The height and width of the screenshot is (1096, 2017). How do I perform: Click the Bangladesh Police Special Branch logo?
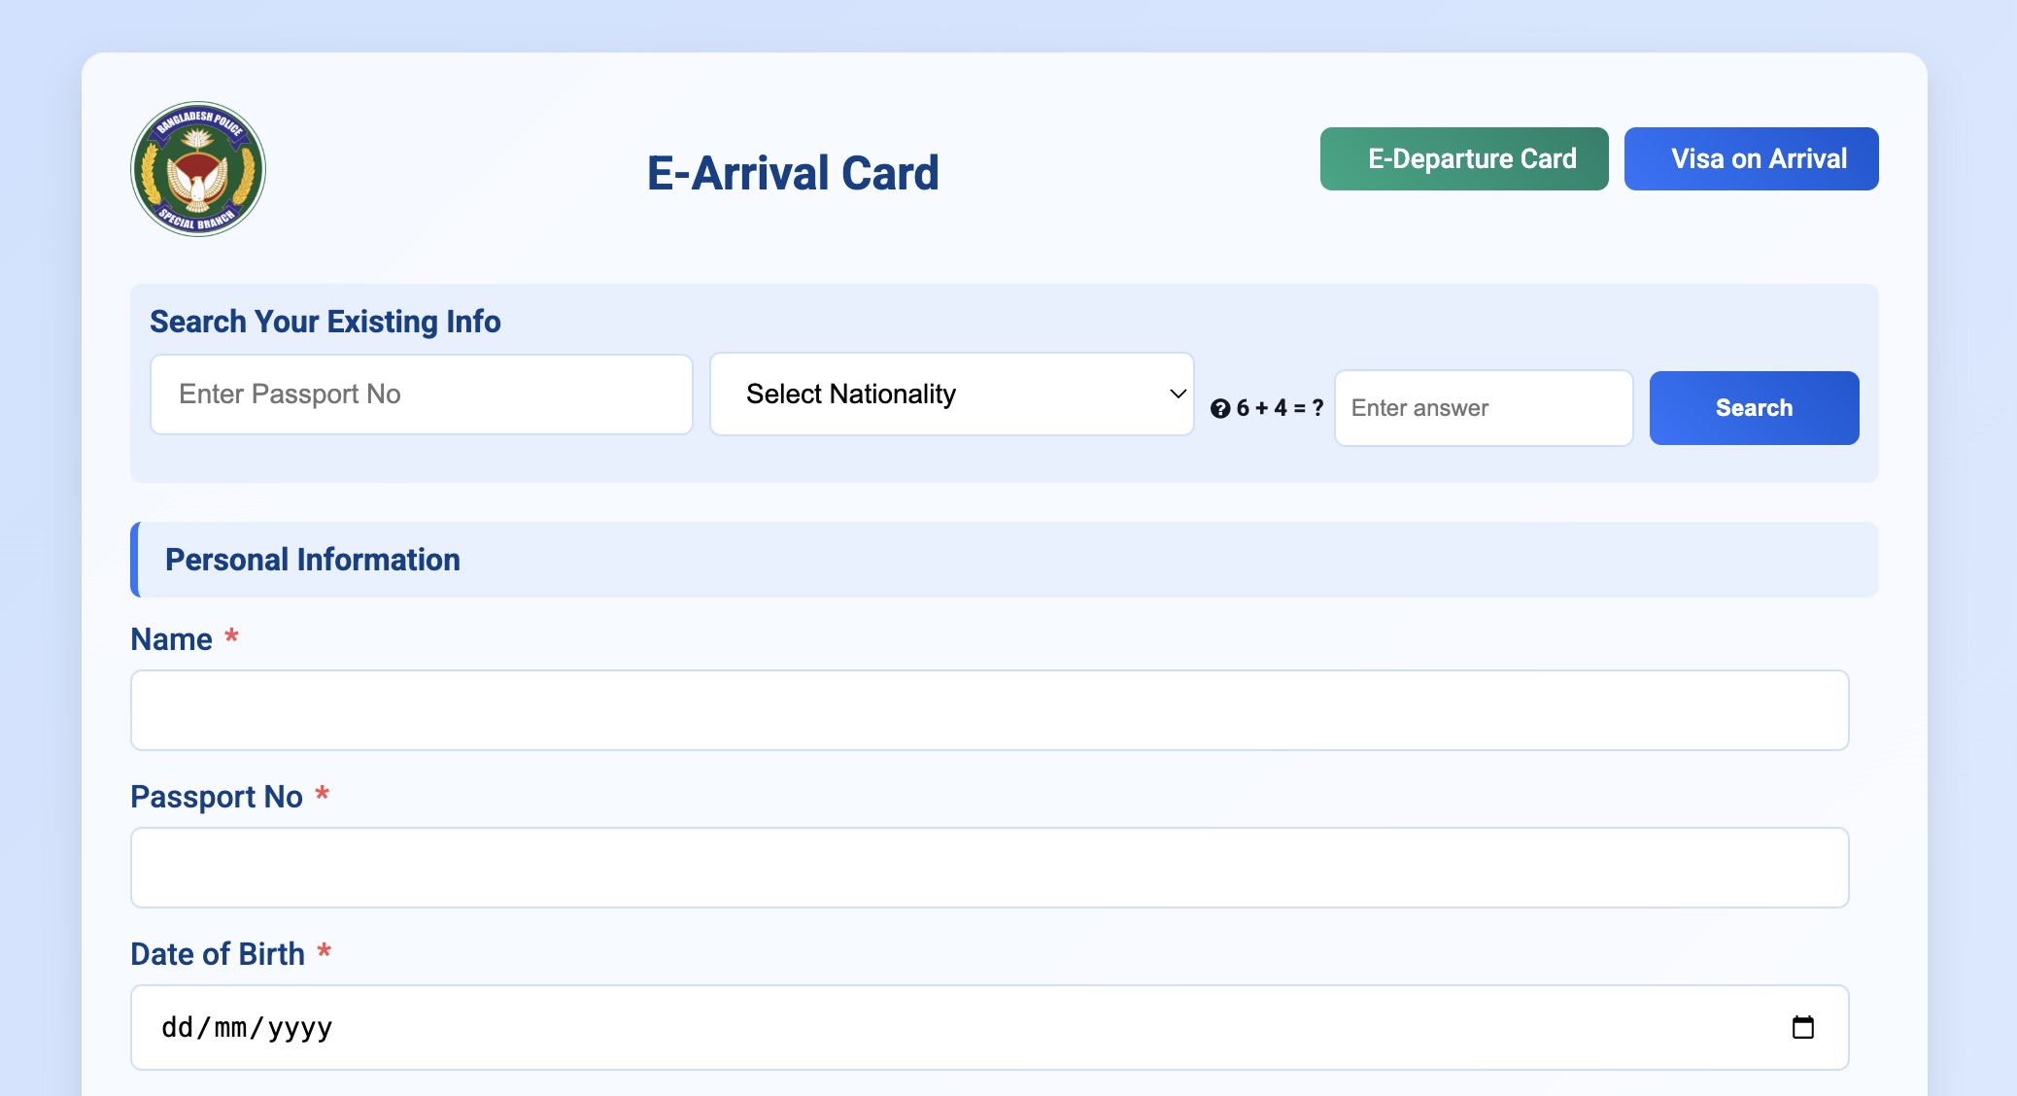coord(198,169)
